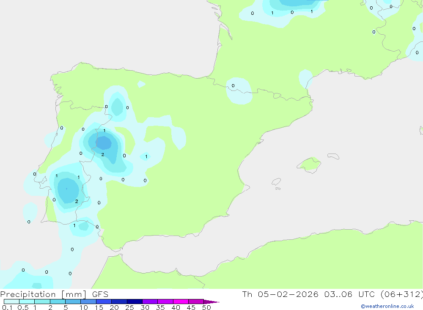Image resolution: width=423 pixels, height=310 pixels.
Task: Click the '0.1' legend scale label
Action: tap(7, 307)
